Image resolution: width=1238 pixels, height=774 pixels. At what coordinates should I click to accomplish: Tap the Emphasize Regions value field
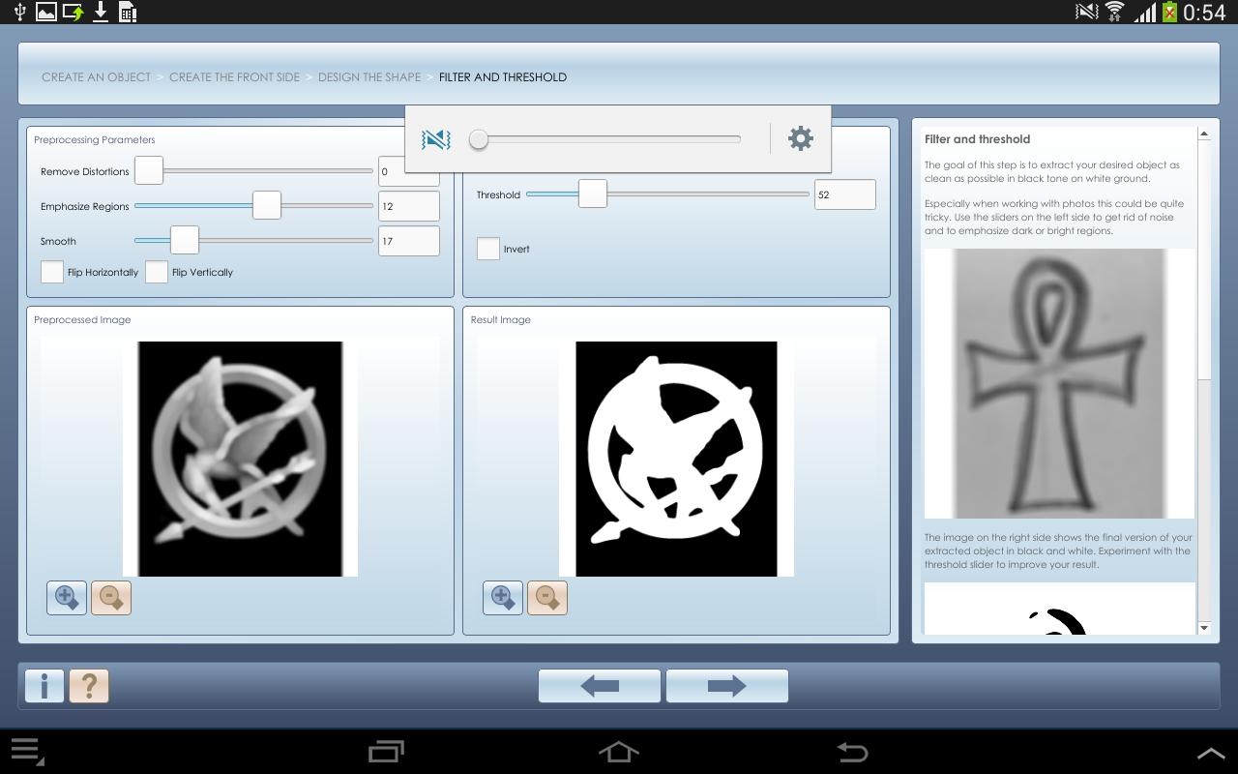(x=408, y=206)
